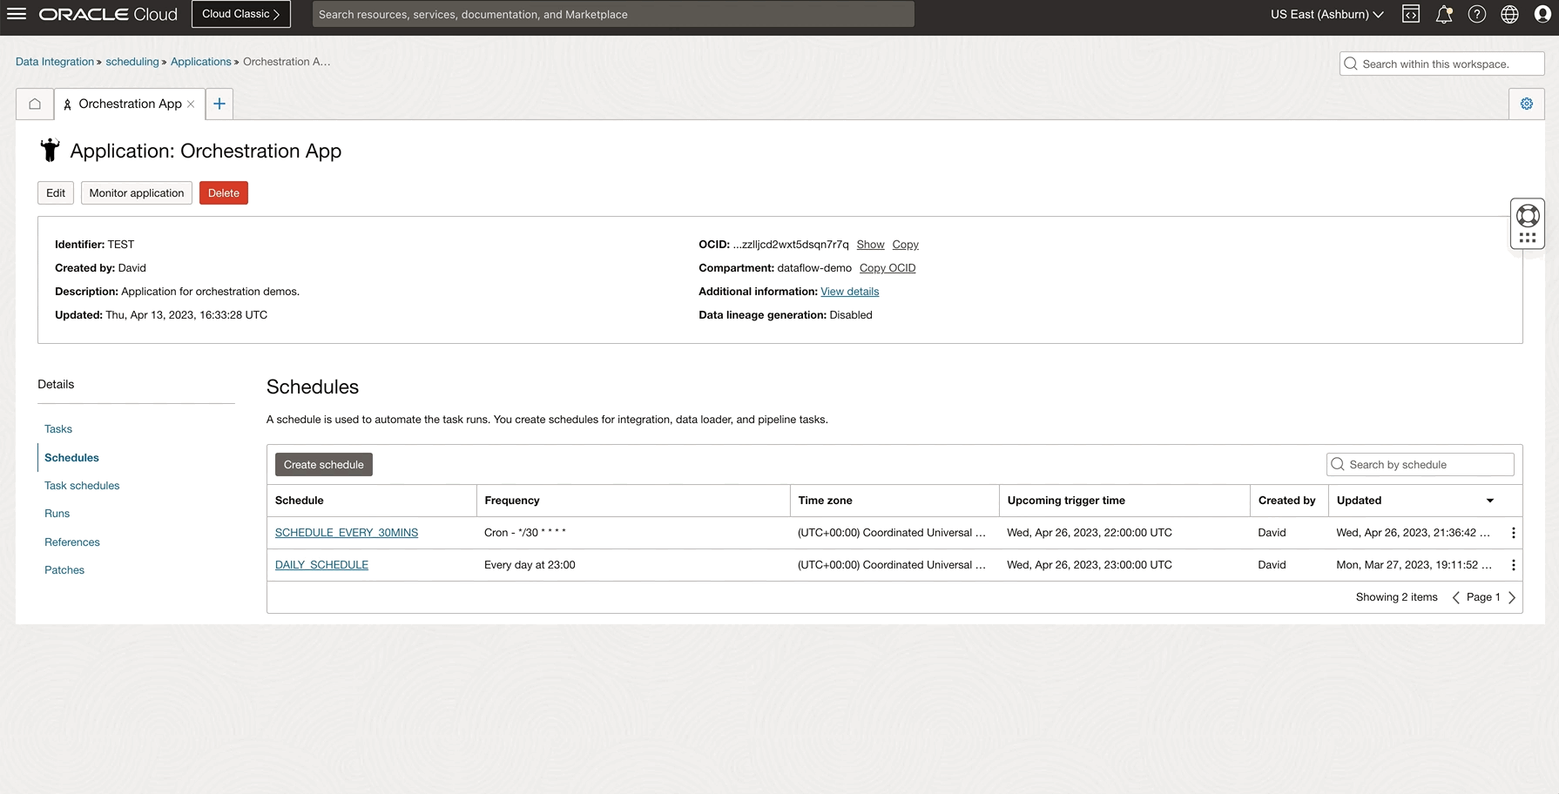Open the language globe icon

click(1509, 14)
